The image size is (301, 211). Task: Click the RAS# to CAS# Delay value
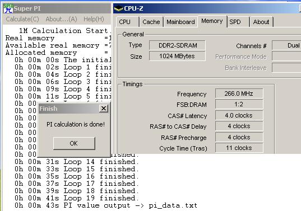tap(239, 126)
